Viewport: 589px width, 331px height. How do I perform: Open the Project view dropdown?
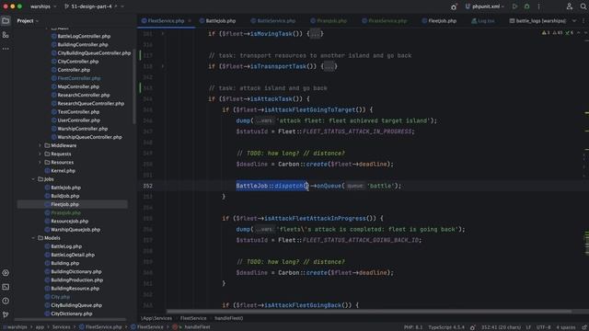(28, 21)
